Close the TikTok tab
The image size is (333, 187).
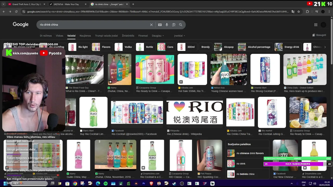click(x=86, y=4)
